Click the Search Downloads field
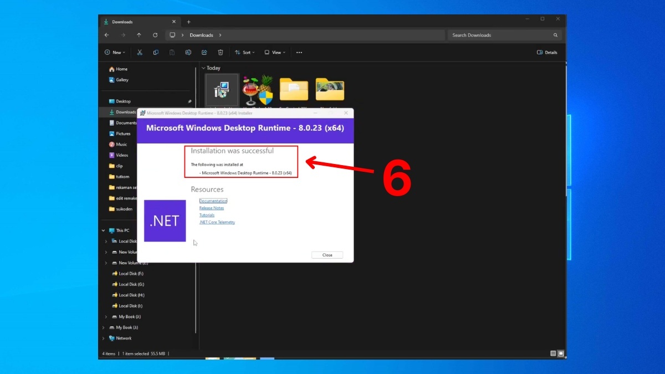The image size is (665, 374). (504, 35)
